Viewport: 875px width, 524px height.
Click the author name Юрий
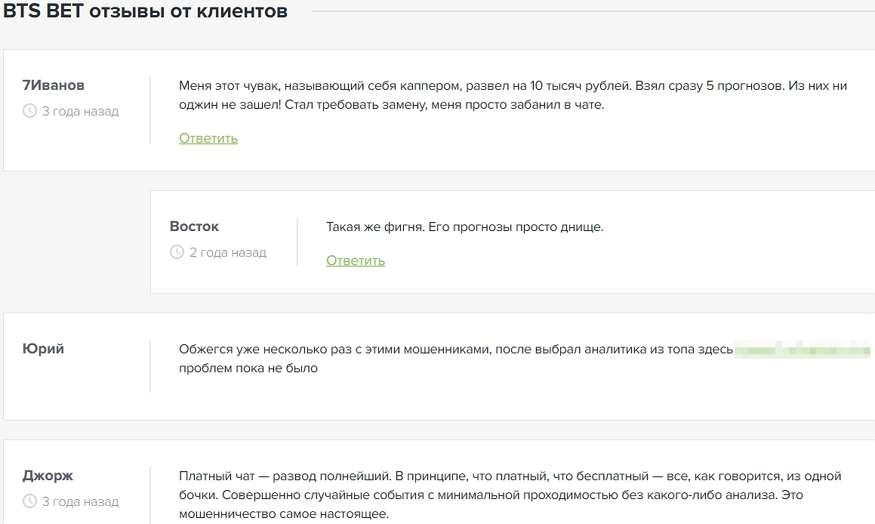click(x=43, y=349)
